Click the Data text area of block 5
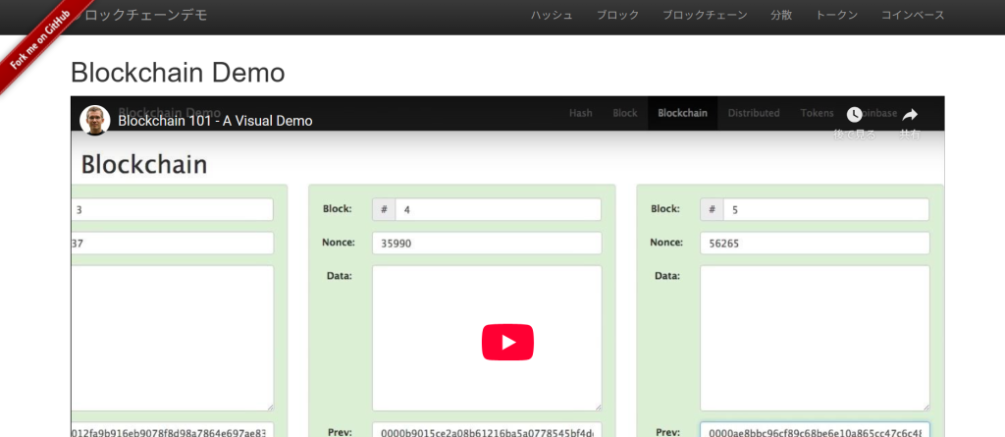The height and width of the screenshot is (437, 1005). [x=814, y=338]
